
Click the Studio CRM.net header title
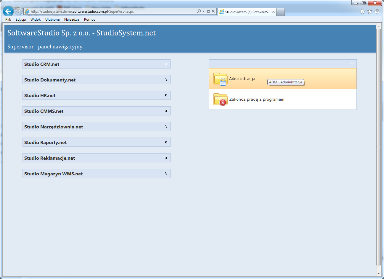click(x=42, y=64)
